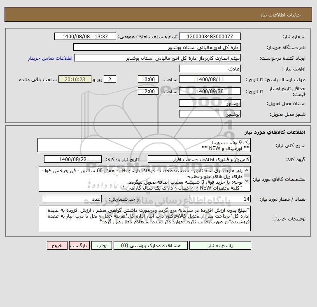317x307 pixels.
Task: Click the remaining days field showing 2
Action: (x=110, y=80)
